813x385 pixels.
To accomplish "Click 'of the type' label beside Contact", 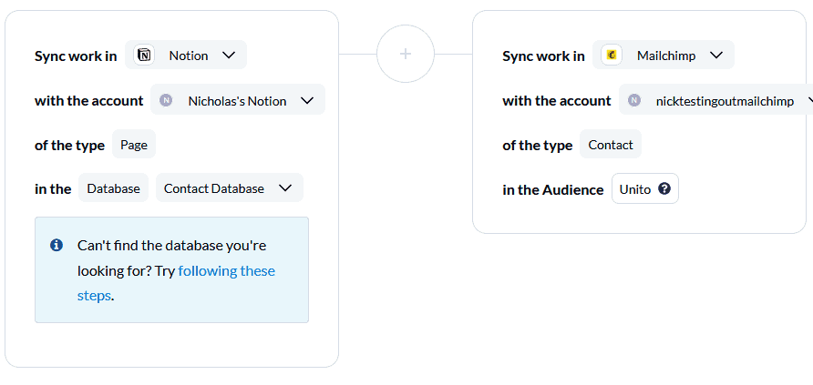I will (x=537, y=146).
